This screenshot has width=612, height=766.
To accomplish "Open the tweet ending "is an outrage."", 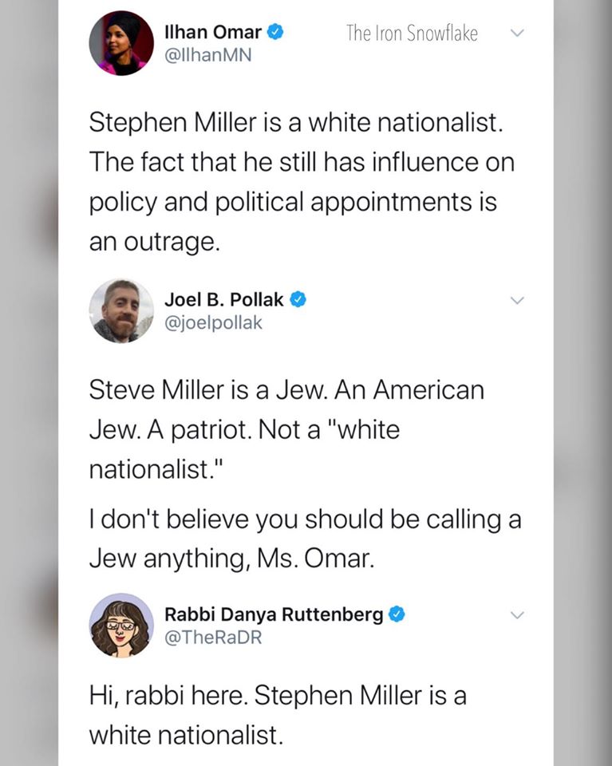I will (302, 182).
